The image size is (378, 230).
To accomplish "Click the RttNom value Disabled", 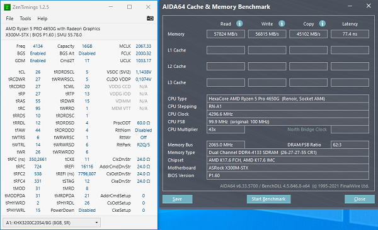I will 144,130.
